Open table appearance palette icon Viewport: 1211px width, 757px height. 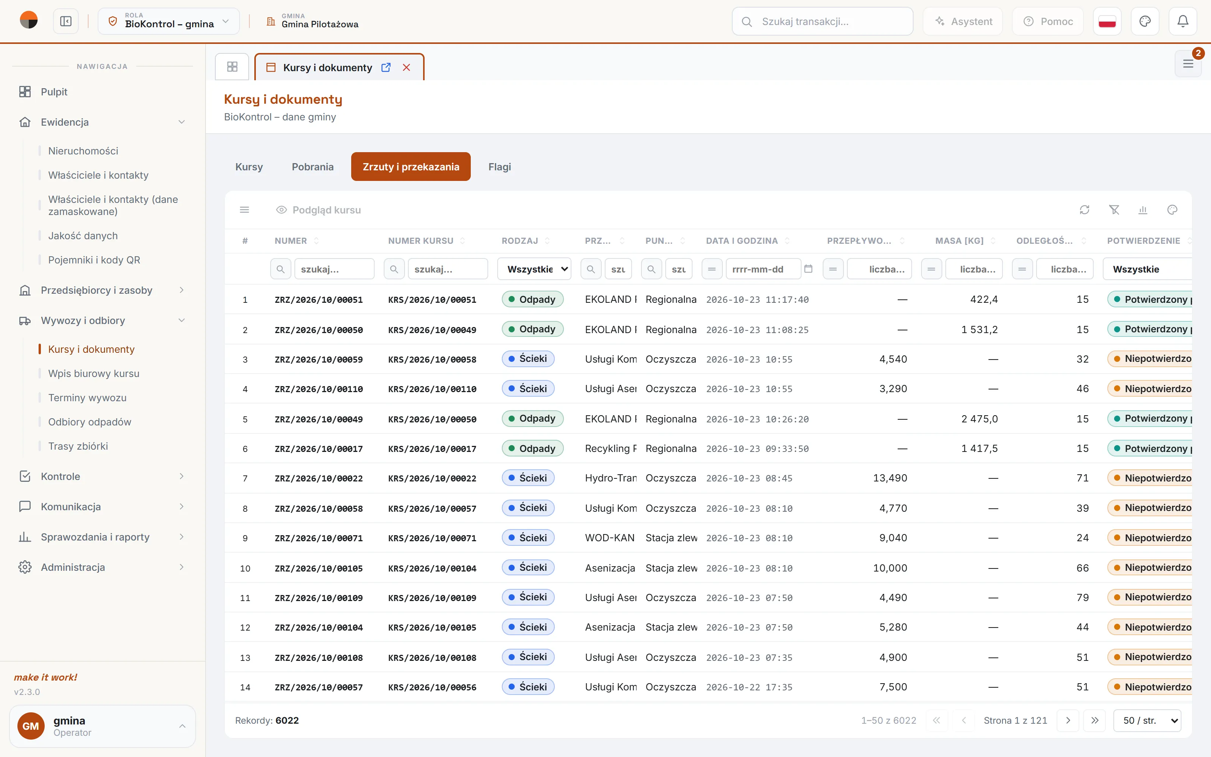coord(1172,210)
